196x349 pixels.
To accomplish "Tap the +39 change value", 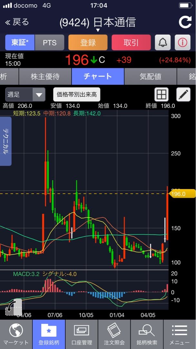I will (124, 60).
